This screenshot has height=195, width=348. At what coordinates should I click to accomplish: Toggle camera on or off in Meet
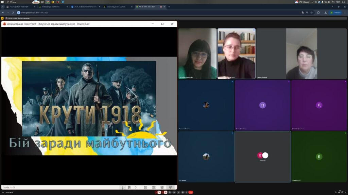coord(166,192)
